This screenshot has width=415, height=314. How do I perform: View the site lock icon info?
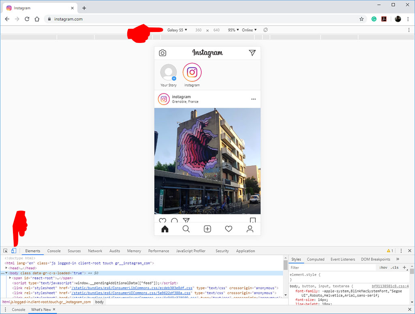click(49, 19)
